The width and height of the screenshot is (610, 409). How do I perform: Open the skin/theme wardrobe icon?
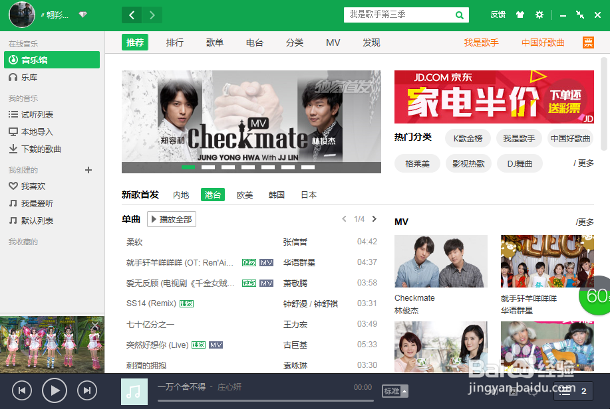(x=522, y=14)
